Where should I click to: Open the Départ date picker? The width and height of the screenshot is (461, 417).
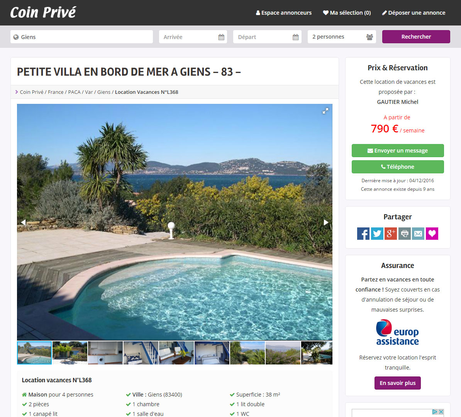[x=267, y=37]
